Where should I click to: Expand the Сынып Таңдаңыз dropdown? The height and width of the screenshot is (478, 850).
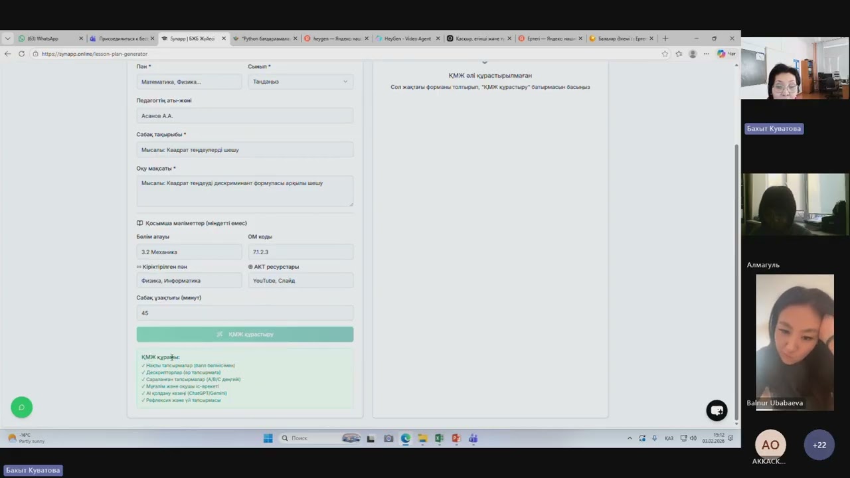[301, 82]
